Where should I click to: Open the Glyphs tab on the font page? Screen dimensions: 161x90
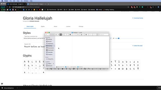click(43, 26)
